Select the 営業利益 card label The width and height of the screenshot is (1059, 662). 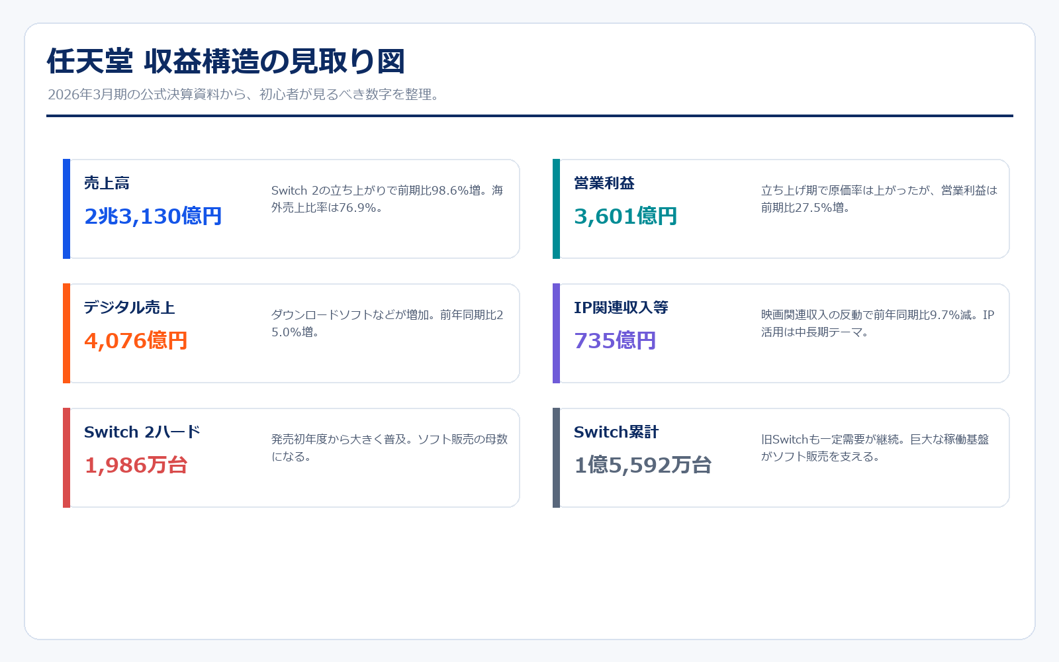coord(604,183)
